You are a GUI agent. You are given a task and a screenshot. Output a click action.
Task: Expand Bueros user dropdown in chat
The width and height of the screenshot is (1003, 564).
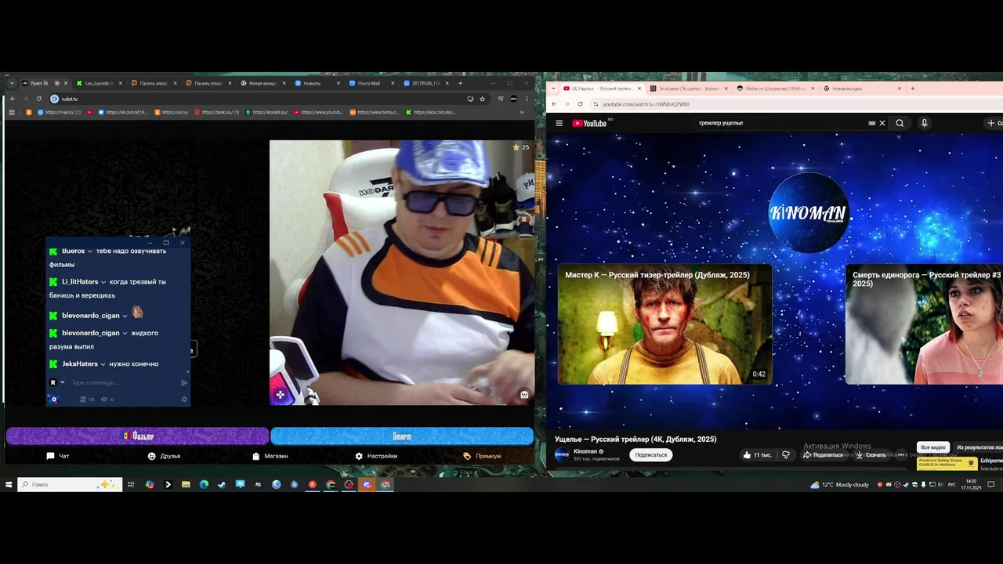click(x=90, y=251)
